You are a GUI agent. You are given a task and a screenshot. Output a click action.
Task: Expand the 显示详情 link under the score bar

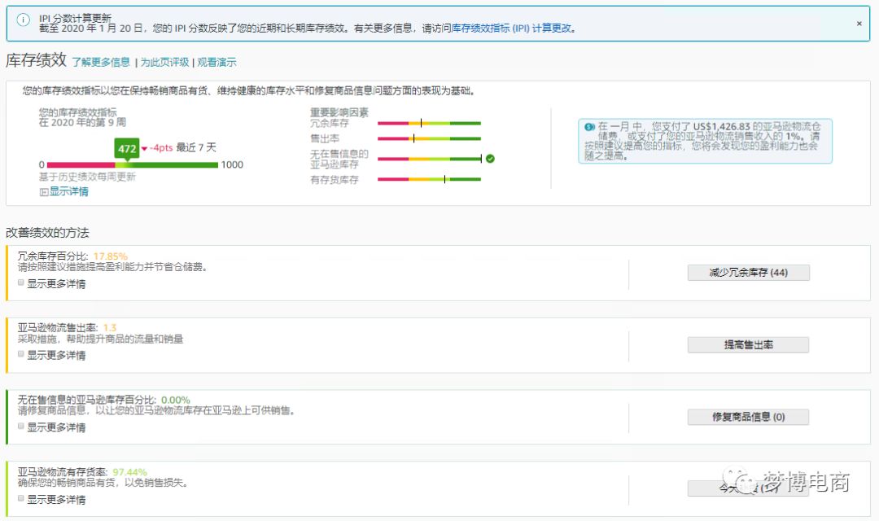click(68, 192)
